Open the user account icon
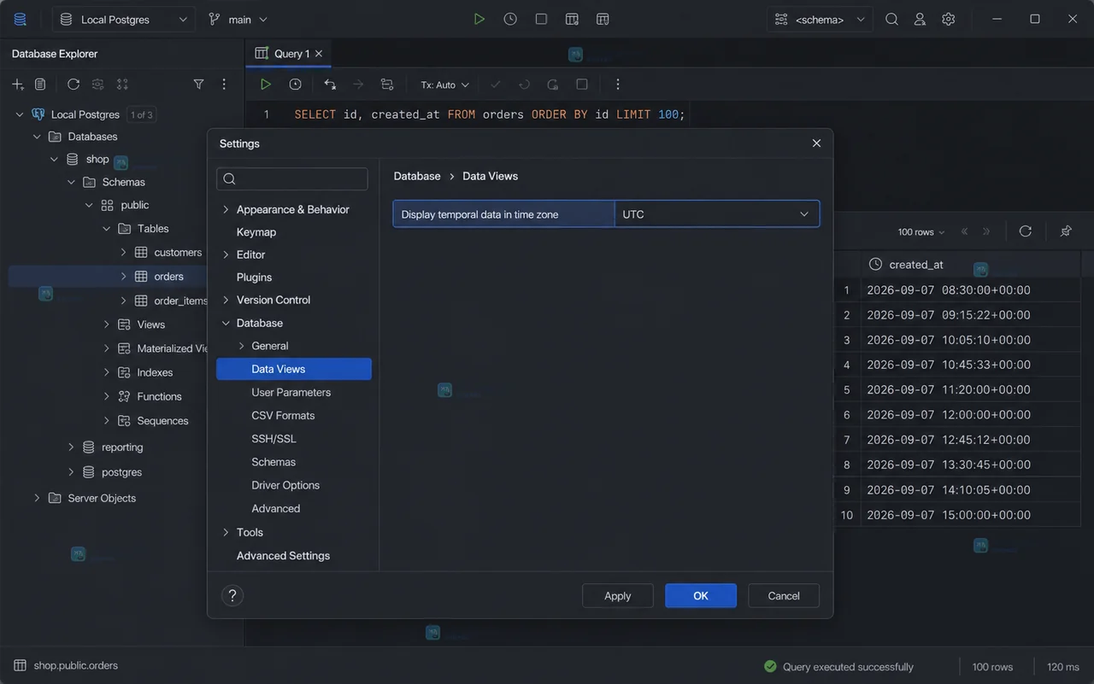 coord(920,19)
